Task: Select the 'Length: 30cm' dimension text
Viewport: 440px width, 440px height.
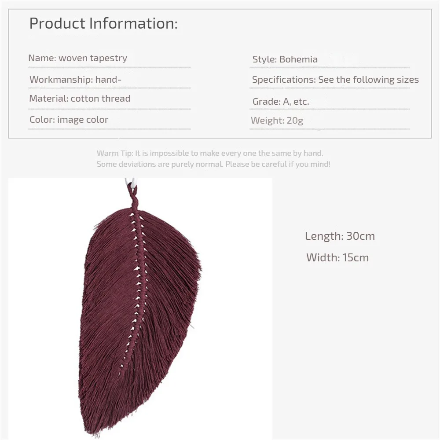Action: pyautogui.click(x=340, y=236)
